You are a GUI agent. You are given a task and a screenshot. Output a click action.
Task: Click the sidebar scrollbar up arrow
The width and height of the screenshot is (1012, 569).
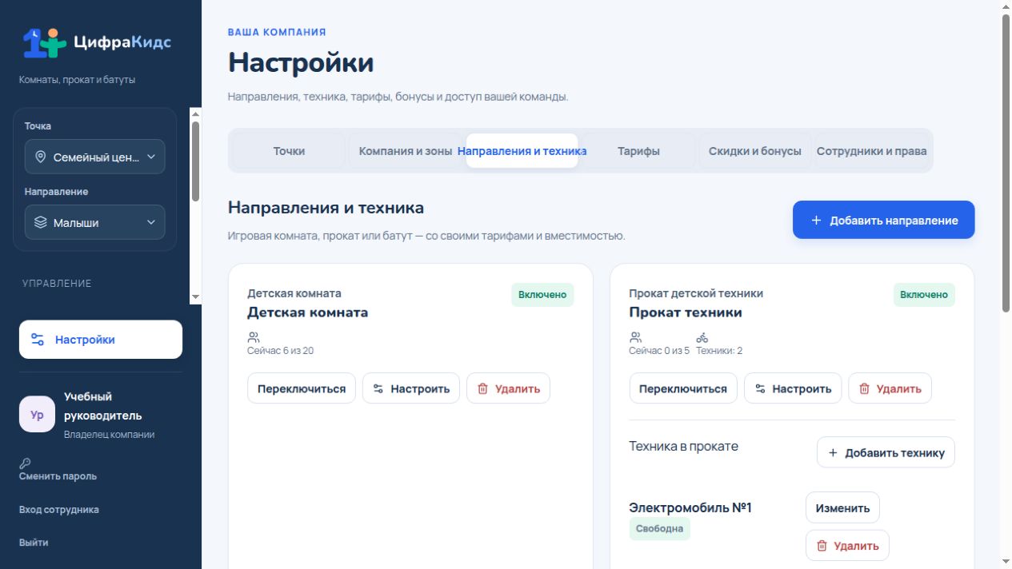click(195, 114)
